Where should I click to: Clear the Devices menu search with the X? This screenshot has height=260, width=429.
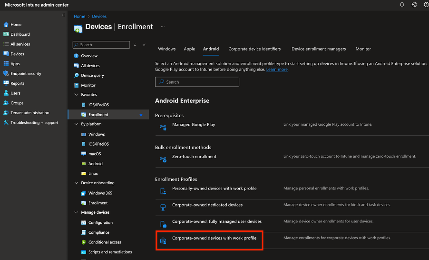tap(135, 45)
